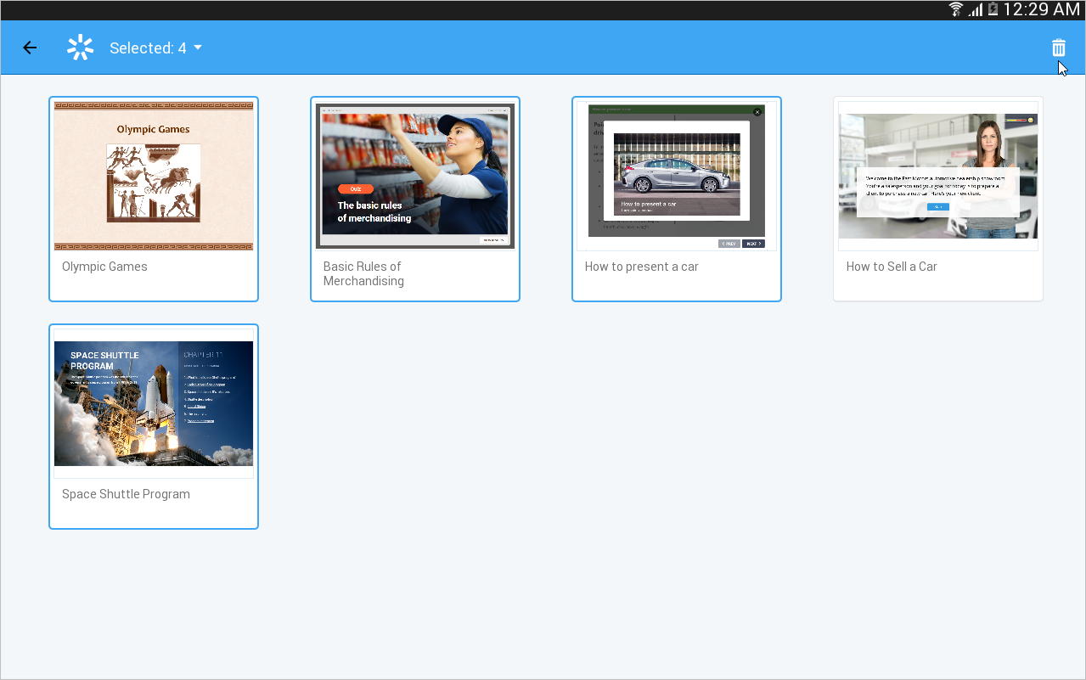Click the orange Quiz badge in the merchandising thumbnail
This screenshot has width=1086, height=680.
[x=355, y=188]
